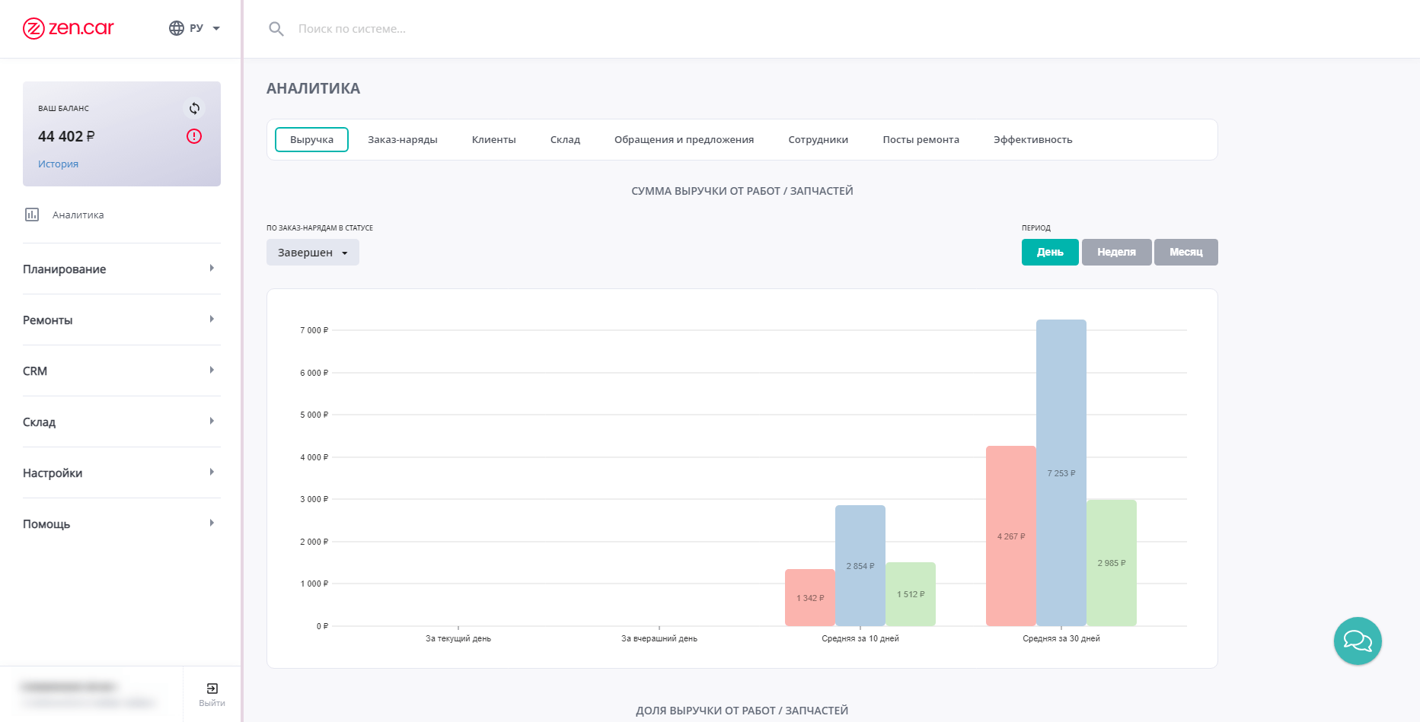Click the blurred user profile block
1420x722 pixels.
tap(89, 694)
